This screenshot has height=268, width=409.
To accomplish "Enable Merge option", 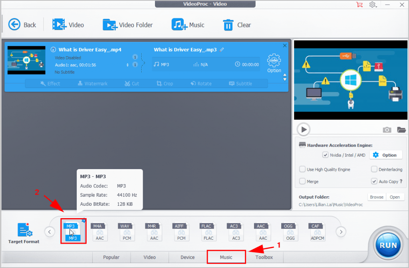I will 302,181.
